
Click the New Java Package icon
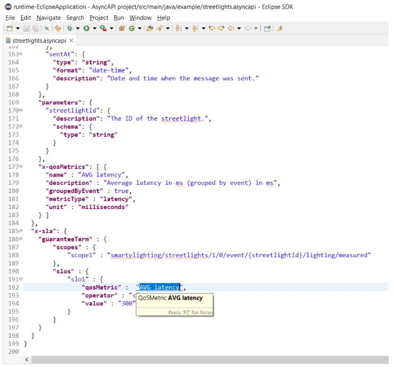(x=122, y=28)
